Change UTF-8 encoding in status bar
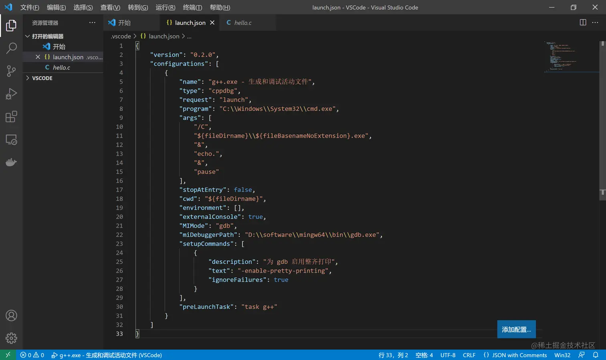606x360 pixels. (448, 355)
